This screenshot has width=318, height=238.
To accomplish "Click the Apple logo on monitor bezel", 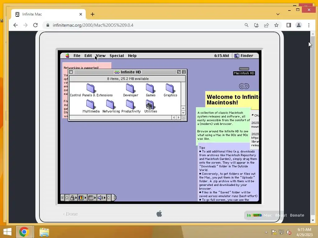I will pos(159,214).
